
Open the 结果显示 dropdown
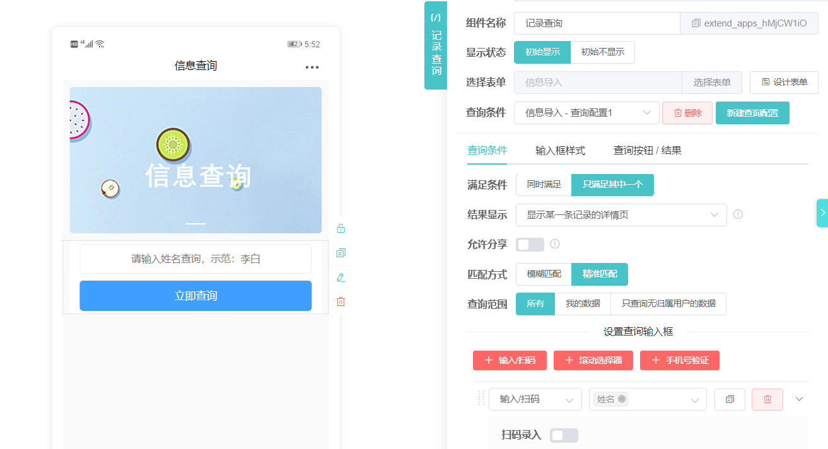pyautogui.click(x=621, y=215)
